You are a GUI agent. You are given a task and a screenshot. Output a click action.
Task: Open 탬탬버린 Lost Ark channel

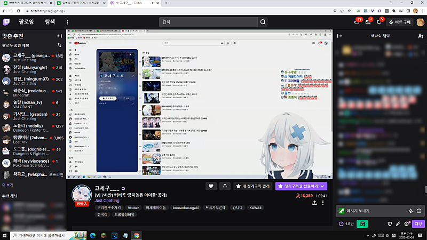point(33,140)
